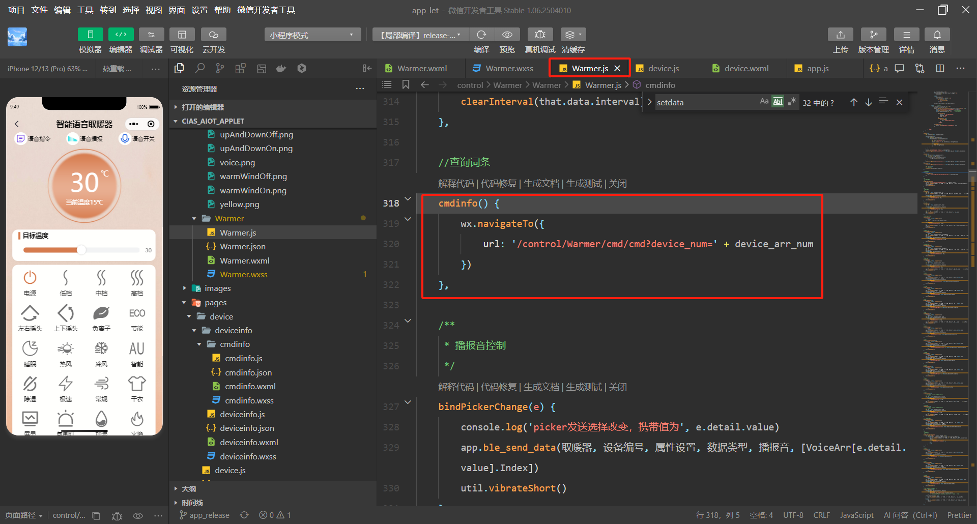Open source control branch icon in sidebar
Viewport: 977px width, 524px height.
click(220, 68)
